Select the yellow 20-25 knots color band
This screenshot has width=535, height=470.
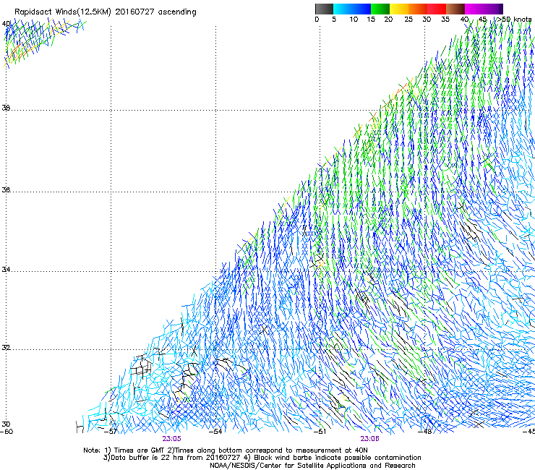[x=399, y=9]
